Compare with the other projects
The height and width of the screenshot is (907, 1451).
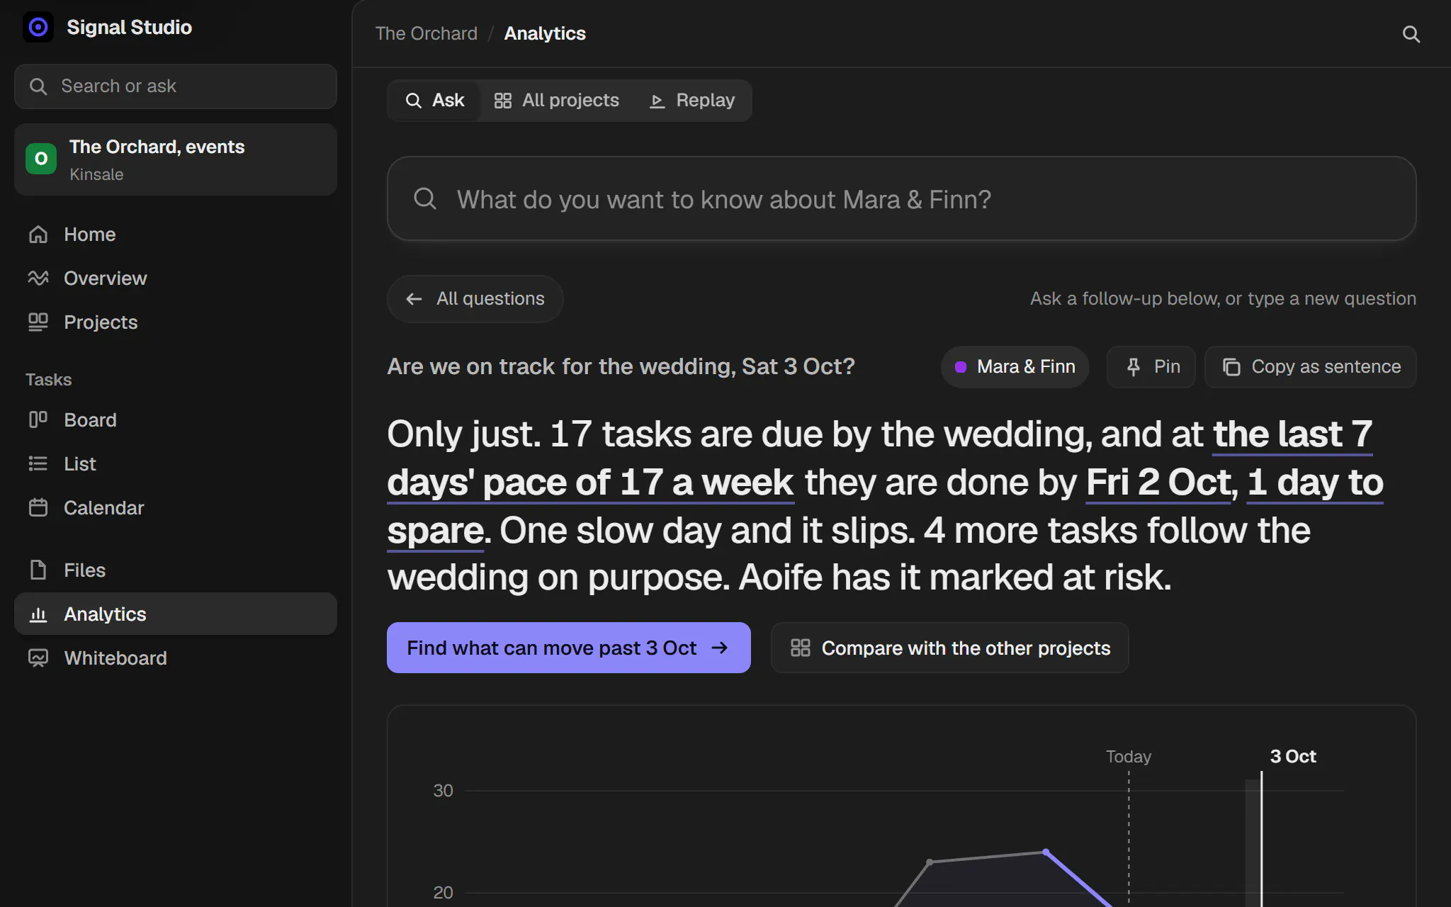pos(950,648)
